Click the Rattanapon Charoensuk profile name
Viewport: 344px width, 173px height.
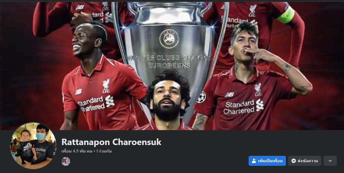click(111, 142)
